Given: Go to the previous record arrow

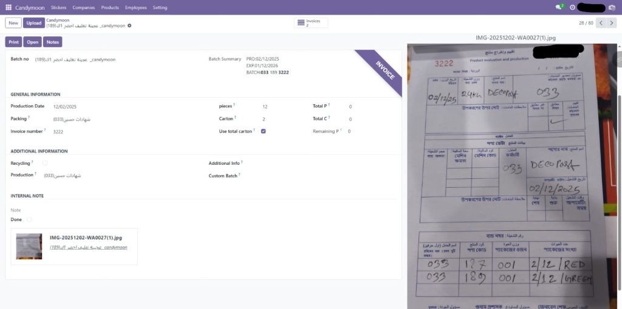Looking at the screenshot, I should (x=601, y=23).
